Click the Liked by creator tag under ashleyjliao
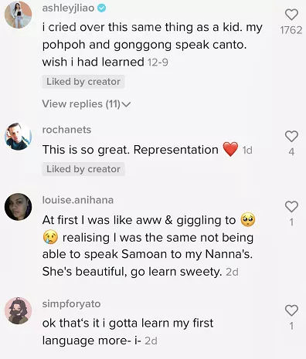This screenshot has height=359, width=306. pyautogui.click(x=83, y=82)
